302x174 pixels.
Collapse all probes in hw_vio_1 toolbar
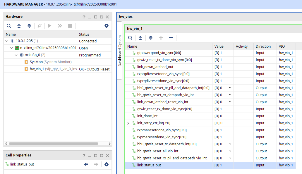point(140,38)
